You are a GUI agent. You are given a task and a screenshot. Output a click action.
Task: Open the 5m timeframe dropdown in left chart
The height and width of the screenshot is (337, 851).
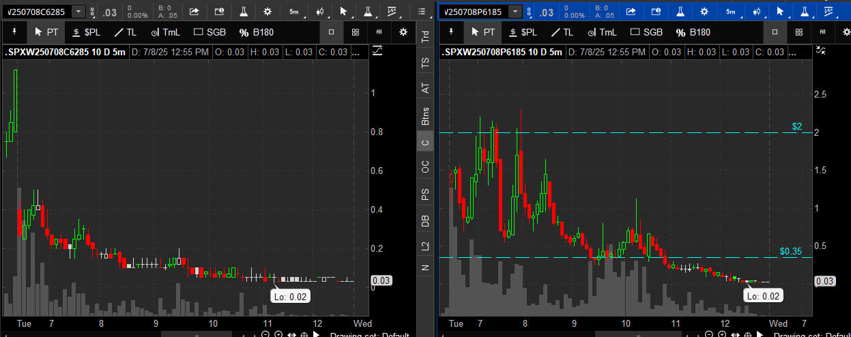coord(293,12)
